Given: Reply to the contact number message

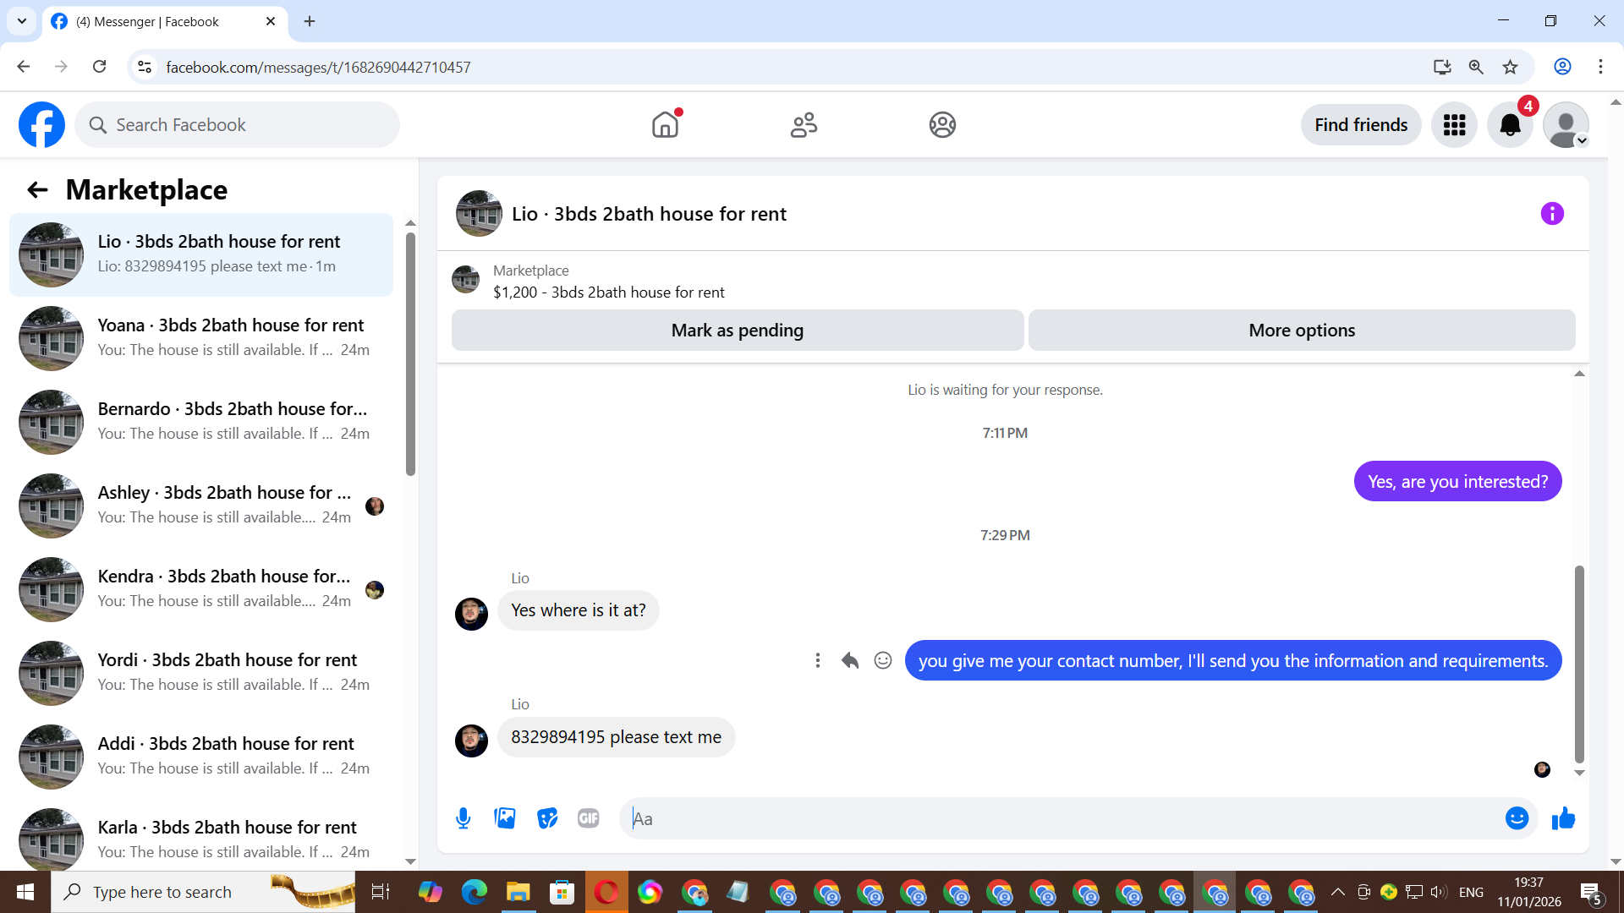Looking at the screenshot, I should click(x=850, y=661).
